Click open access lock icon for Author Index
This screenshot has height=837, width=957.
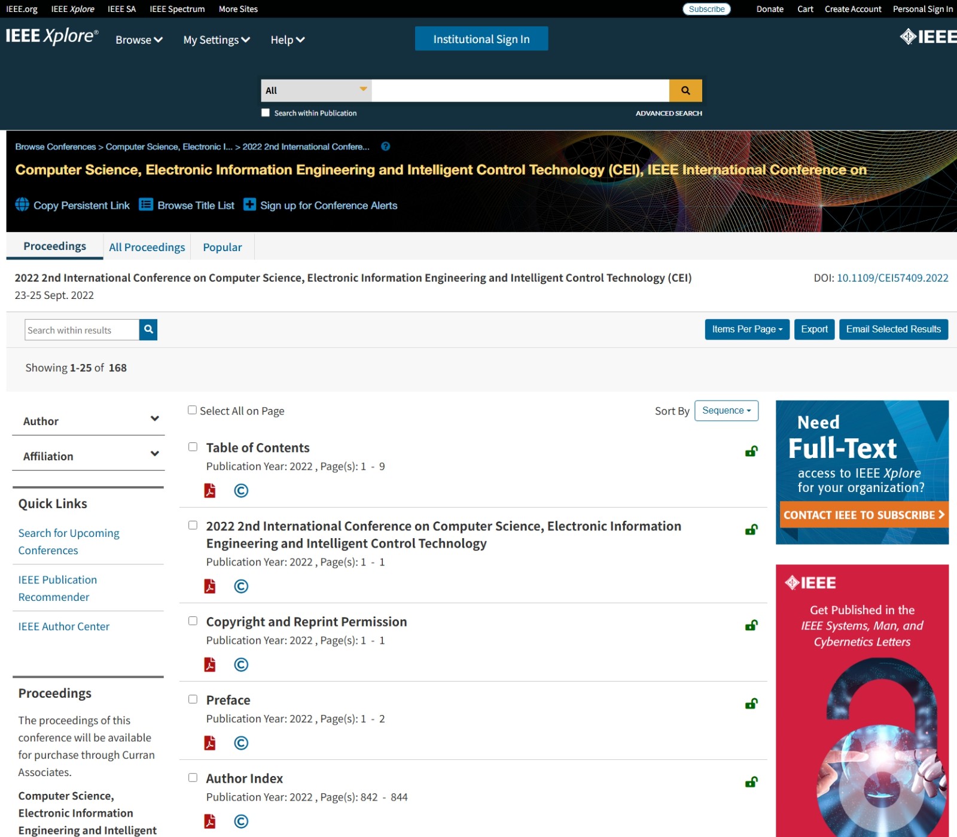click(751, 782)
